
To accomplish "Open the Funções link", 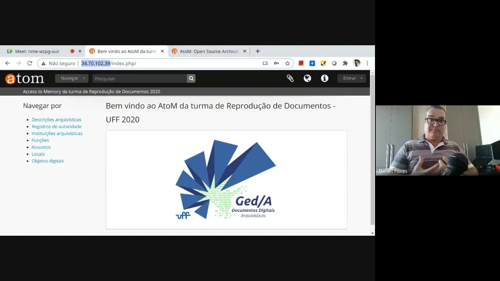I will pos(40,140).
